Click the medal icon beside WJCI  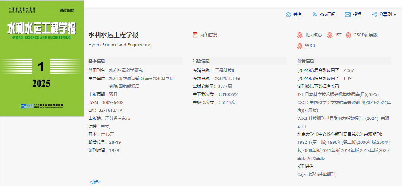coord(300,46)
